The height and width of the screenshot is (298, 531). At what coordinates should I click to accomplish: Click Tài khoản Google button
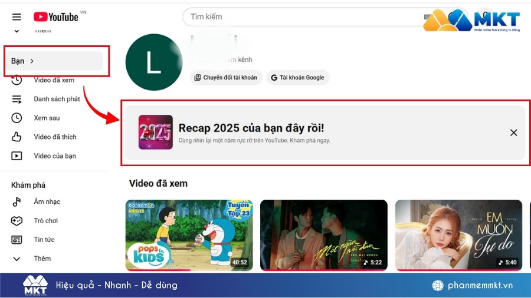coord(297,78)
